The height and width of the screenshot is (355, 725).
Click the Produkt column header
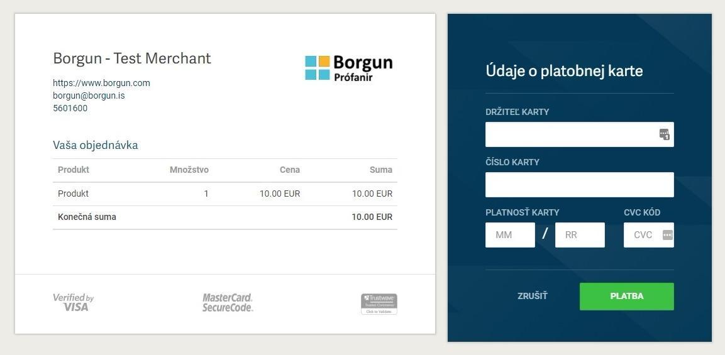coord(74,170)
